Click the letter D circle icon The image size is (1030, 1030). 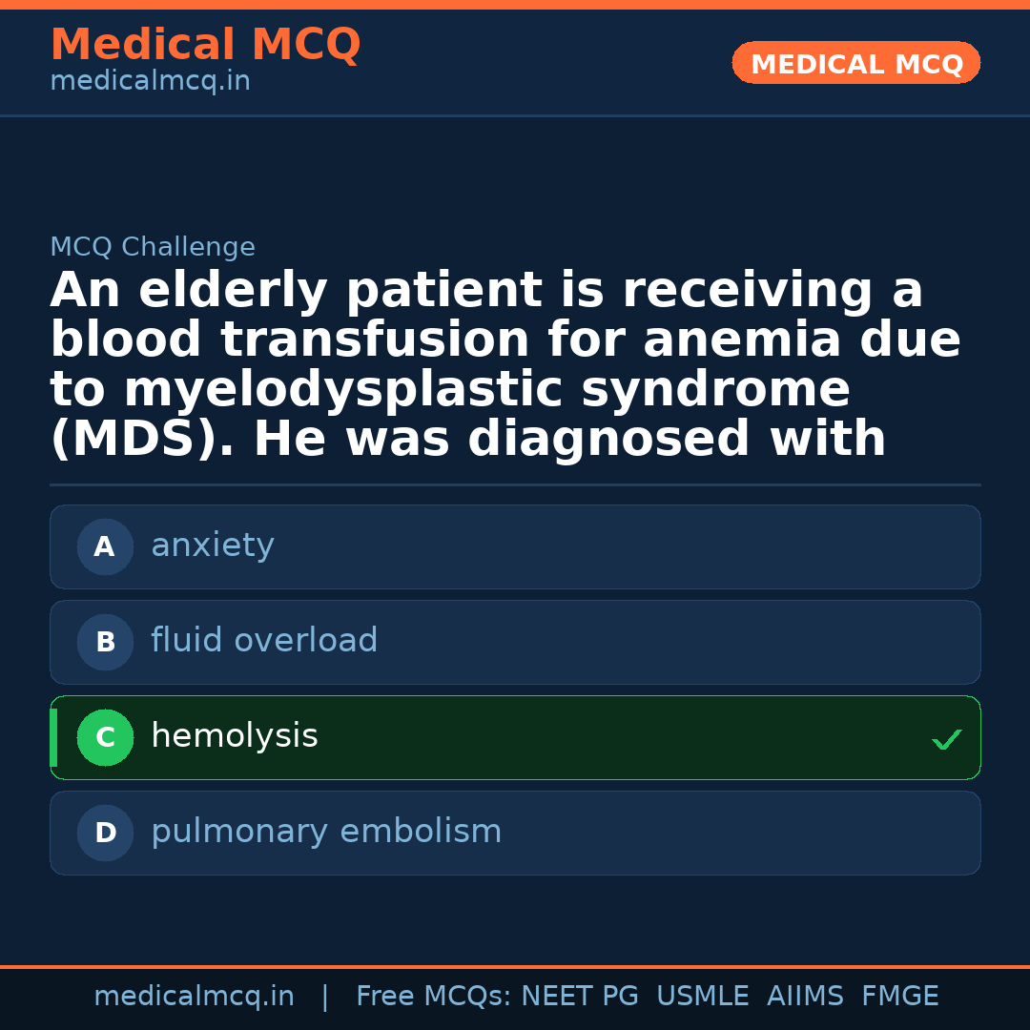(105, 833)
